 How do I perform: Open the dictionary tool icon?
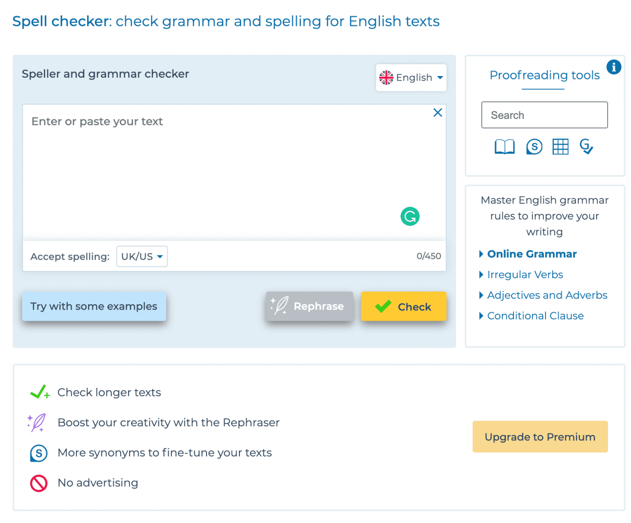tap(504, 147)
